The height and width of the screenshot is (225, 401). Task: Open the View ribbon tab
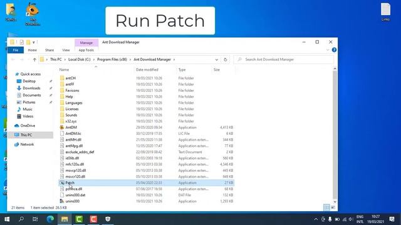pyautogui.click(x=66, y=50)
